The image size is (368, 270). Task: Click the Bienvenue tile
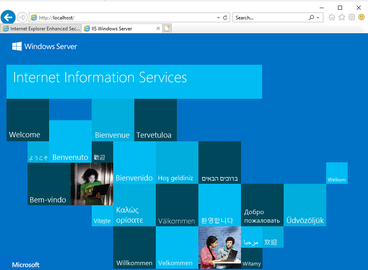point(113,120)
